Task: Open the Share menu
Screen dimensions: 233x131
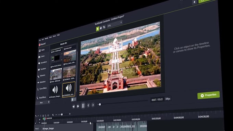Action: coord(54,36)
